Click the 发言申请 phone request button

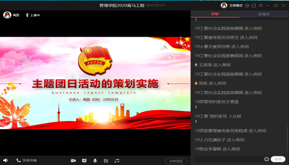pos(27,160)
